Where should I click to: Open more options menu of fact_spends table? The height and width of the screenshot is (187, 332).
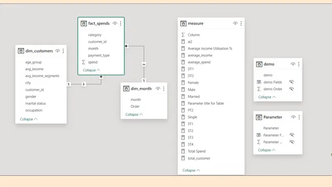pyautogui.click(x=121, y=24)
